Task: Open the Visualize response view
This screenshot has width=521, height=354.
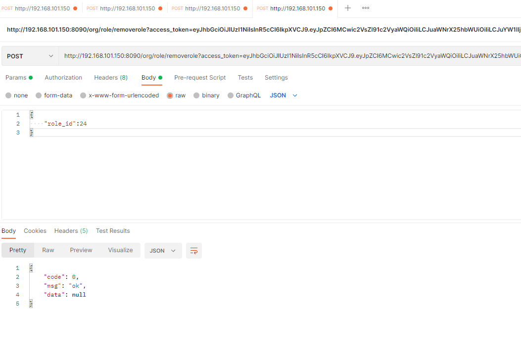Action: click(120, 250)
